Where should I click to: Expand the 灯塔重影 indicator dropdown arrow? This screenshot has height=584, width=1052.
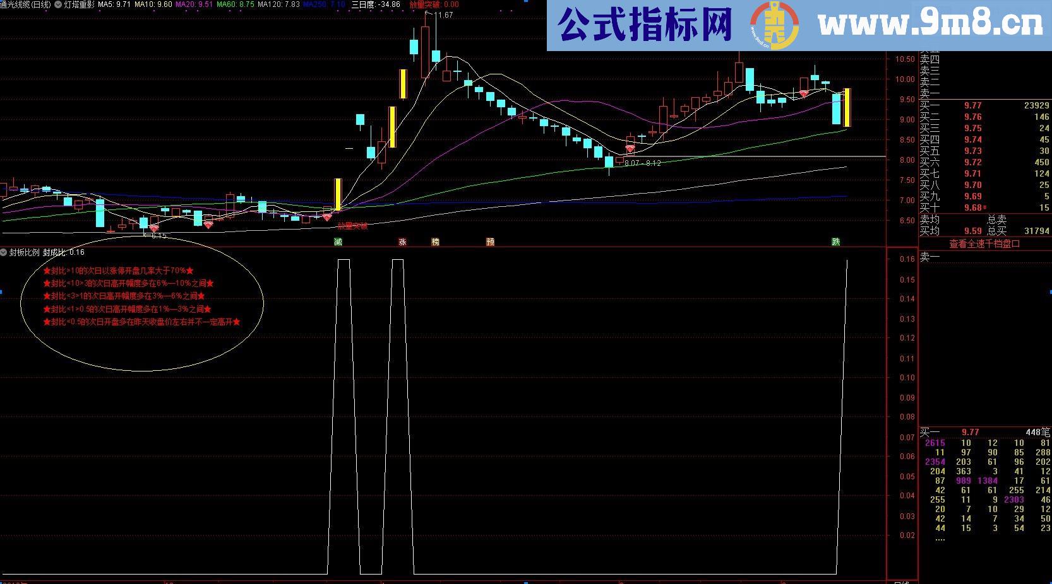coord(58,4)
